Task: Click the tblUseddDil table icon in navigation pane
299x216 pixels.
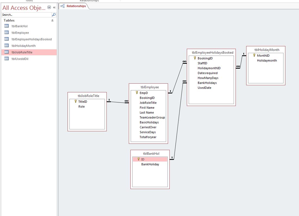Action: click(7, 58)
